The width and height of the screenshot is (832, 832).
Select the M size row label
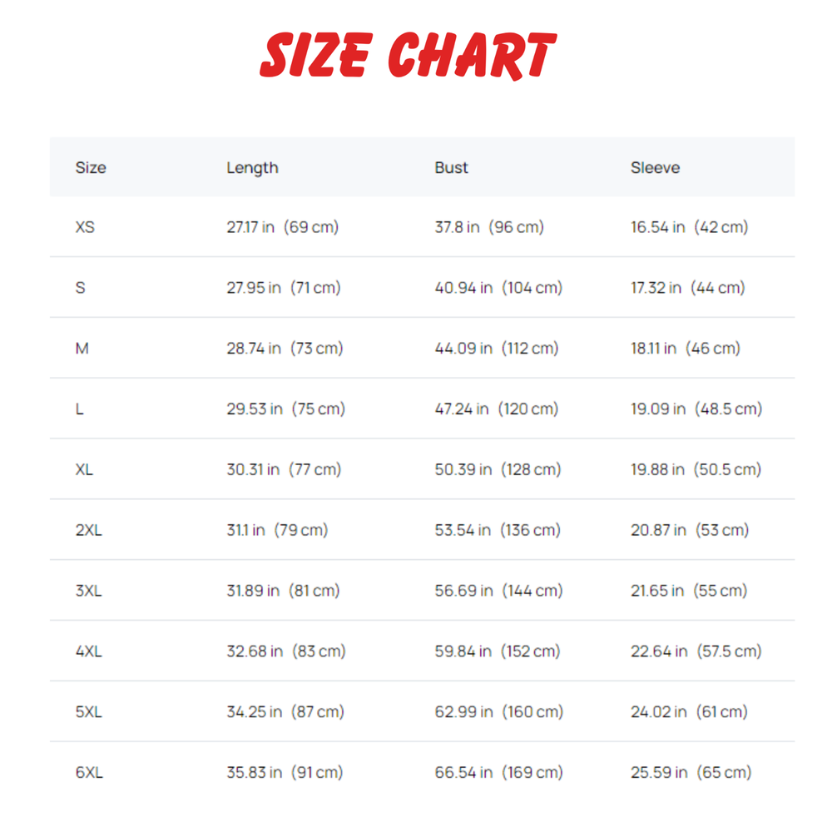[82, 348]
